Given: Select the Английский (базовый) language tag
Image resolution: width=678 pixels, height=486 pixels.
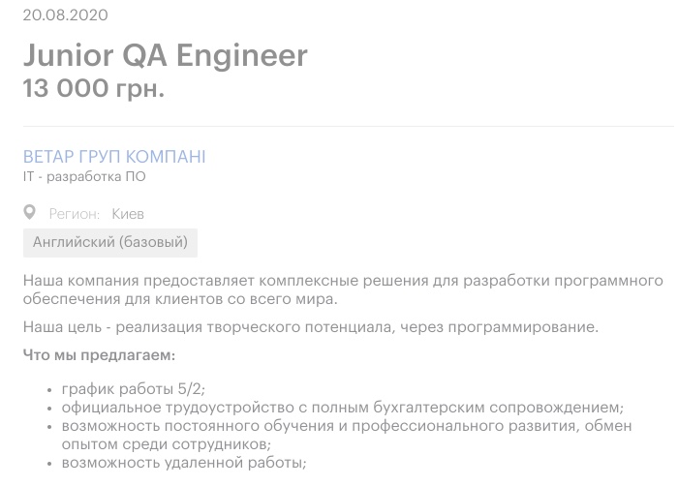Looking at the screenshot, I should (x=110, y=243).
